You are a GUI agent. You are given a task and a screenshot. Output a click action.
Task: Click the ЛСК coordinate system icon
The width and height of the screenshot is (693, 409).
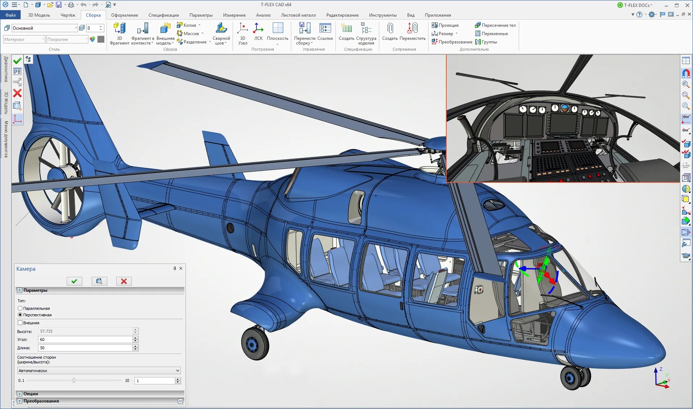tap(258, 29)
